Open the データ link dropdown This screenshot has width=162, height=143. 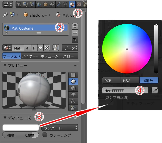pos(70,48)
